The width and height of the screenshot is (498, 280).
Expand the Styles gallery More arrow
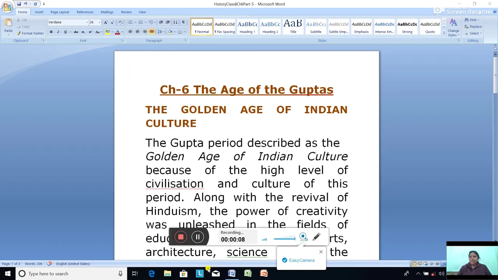pos(444,33)
